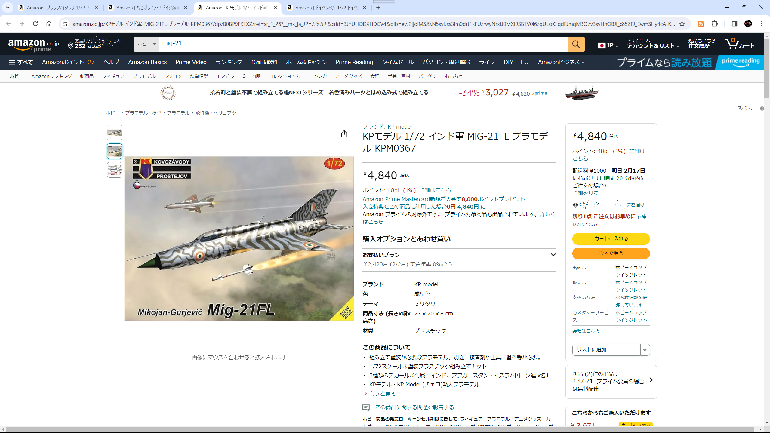
Task: Expand the Amazonビジネス menu
Action: click(x=561, y=62)
